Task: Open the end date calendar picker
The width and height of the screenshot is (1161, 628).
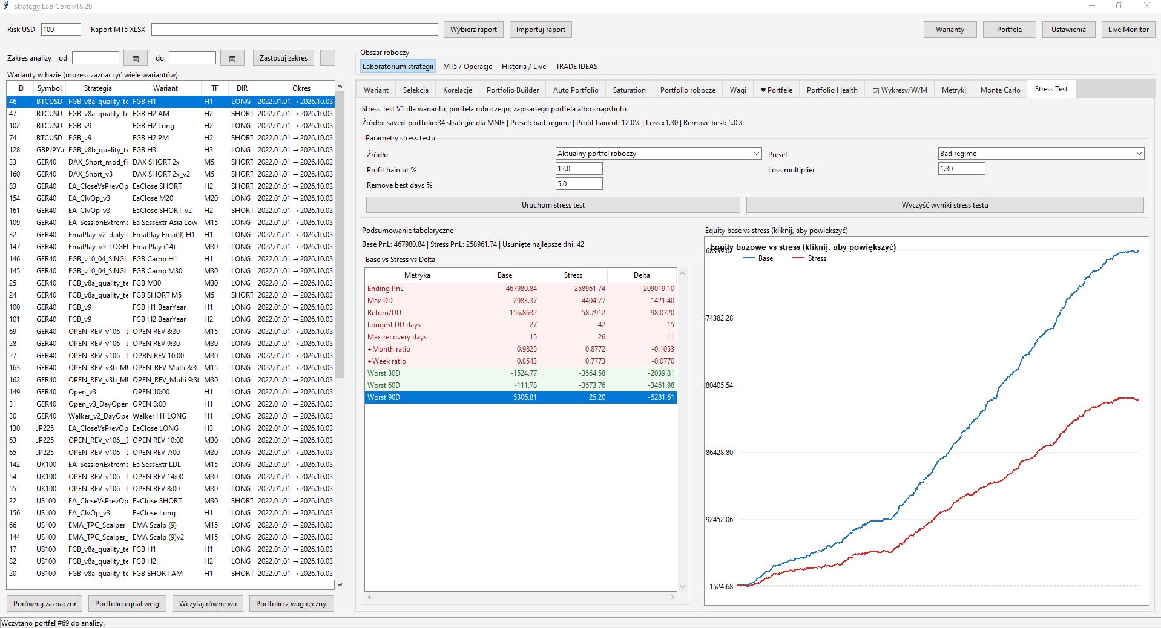Action: pos(232,58)
